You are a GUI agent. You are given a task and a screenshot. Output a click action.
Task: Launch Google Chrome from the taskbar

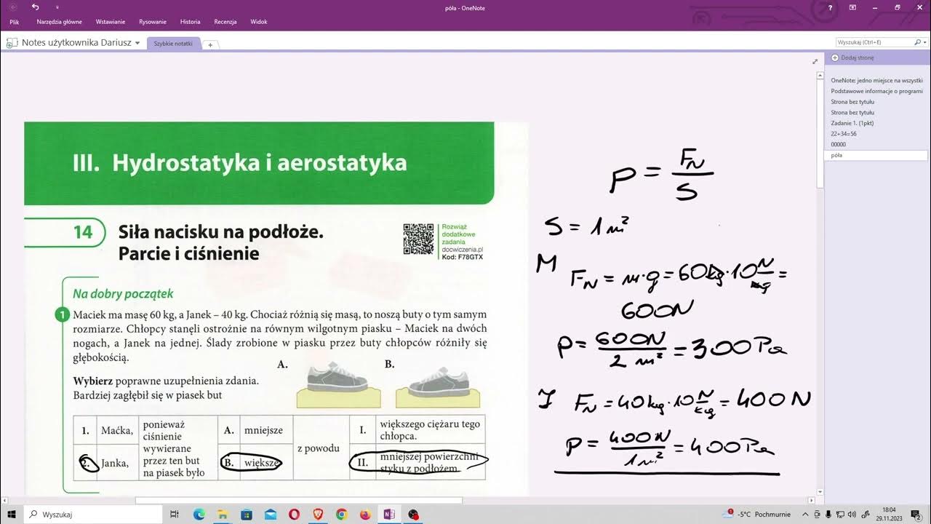click(341, 515)
